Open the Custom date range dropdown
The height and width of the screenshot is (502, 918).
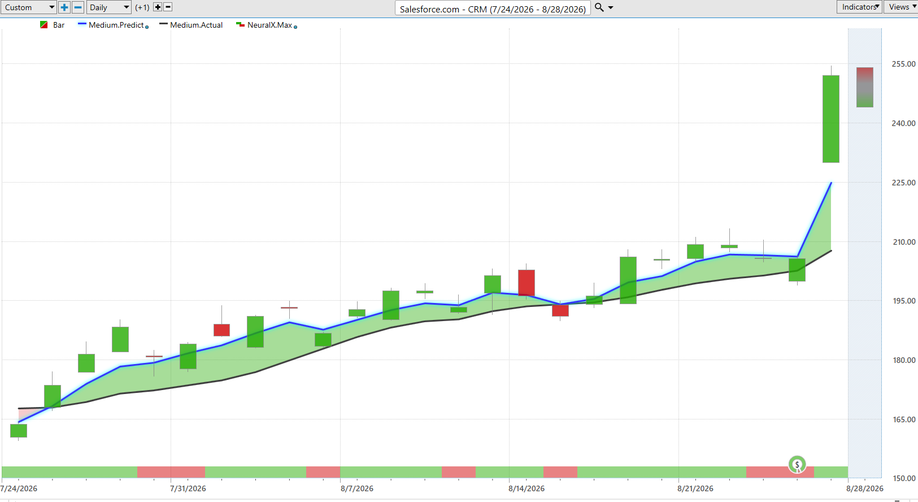coord(28,7)
